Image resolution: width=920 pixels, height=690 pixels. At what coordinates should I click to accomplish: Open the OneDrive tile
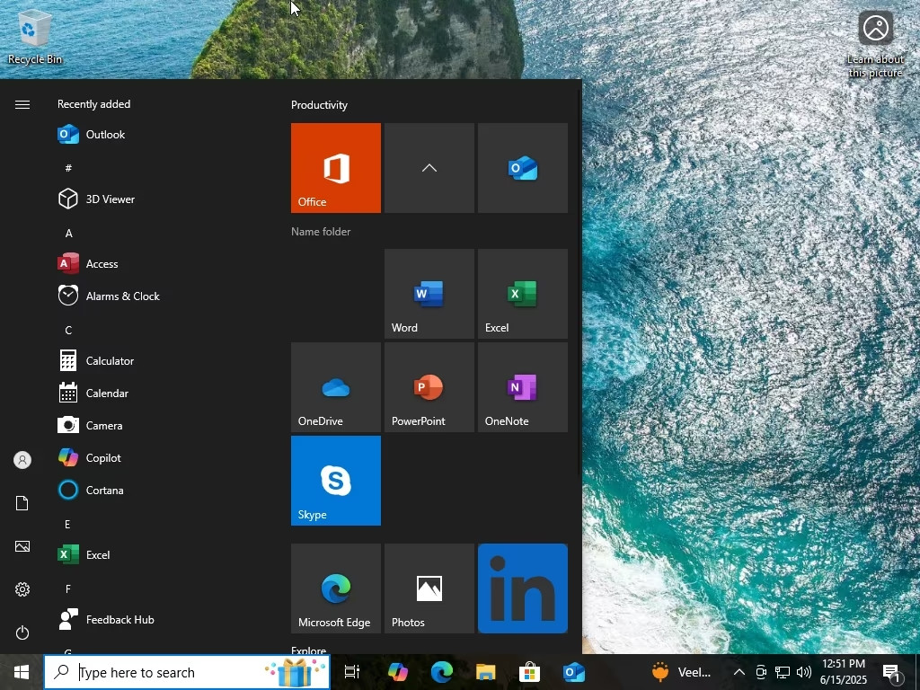tap(336, 387)
